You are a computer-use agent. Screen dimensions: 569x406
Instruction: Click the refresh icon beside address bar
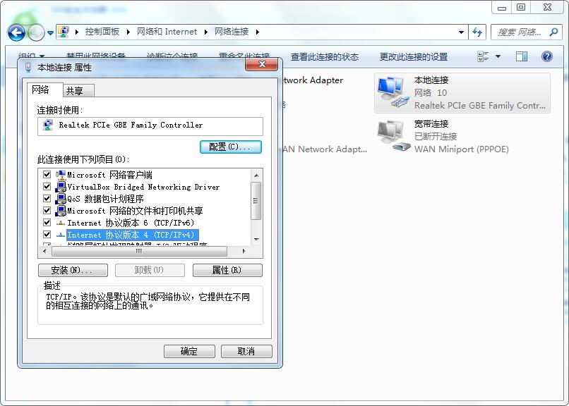tap(478, 32)
